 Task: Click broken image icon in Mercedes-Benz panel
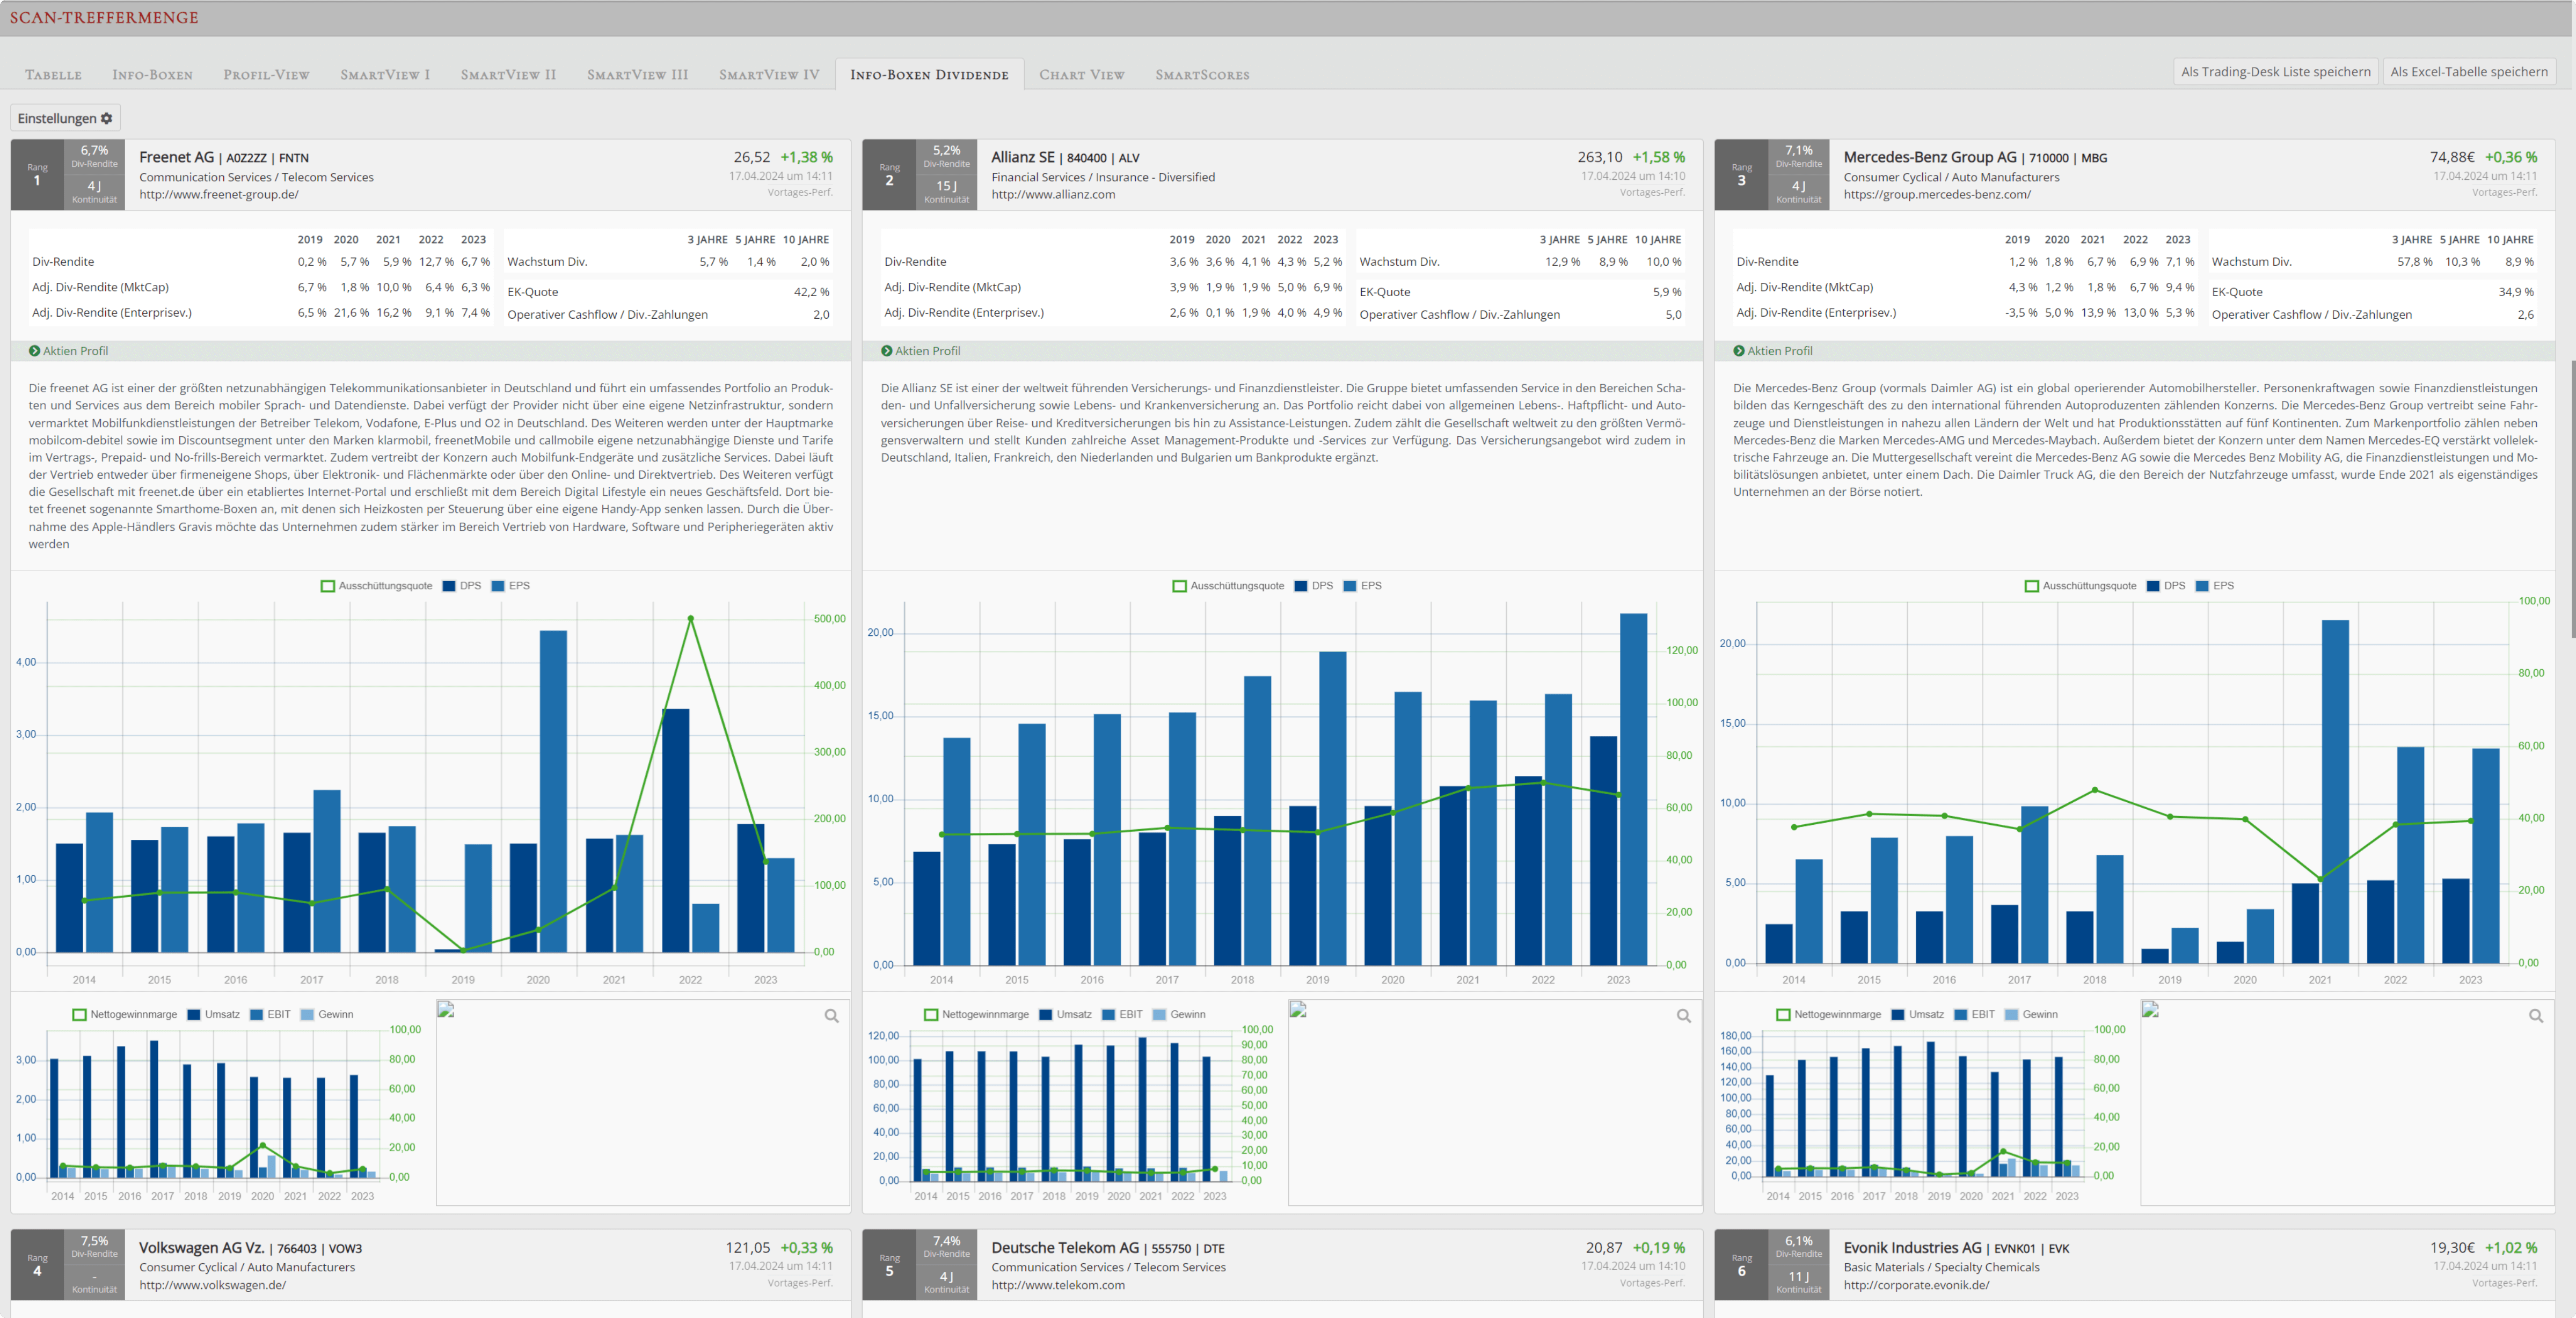(x=2150, y=1010)
